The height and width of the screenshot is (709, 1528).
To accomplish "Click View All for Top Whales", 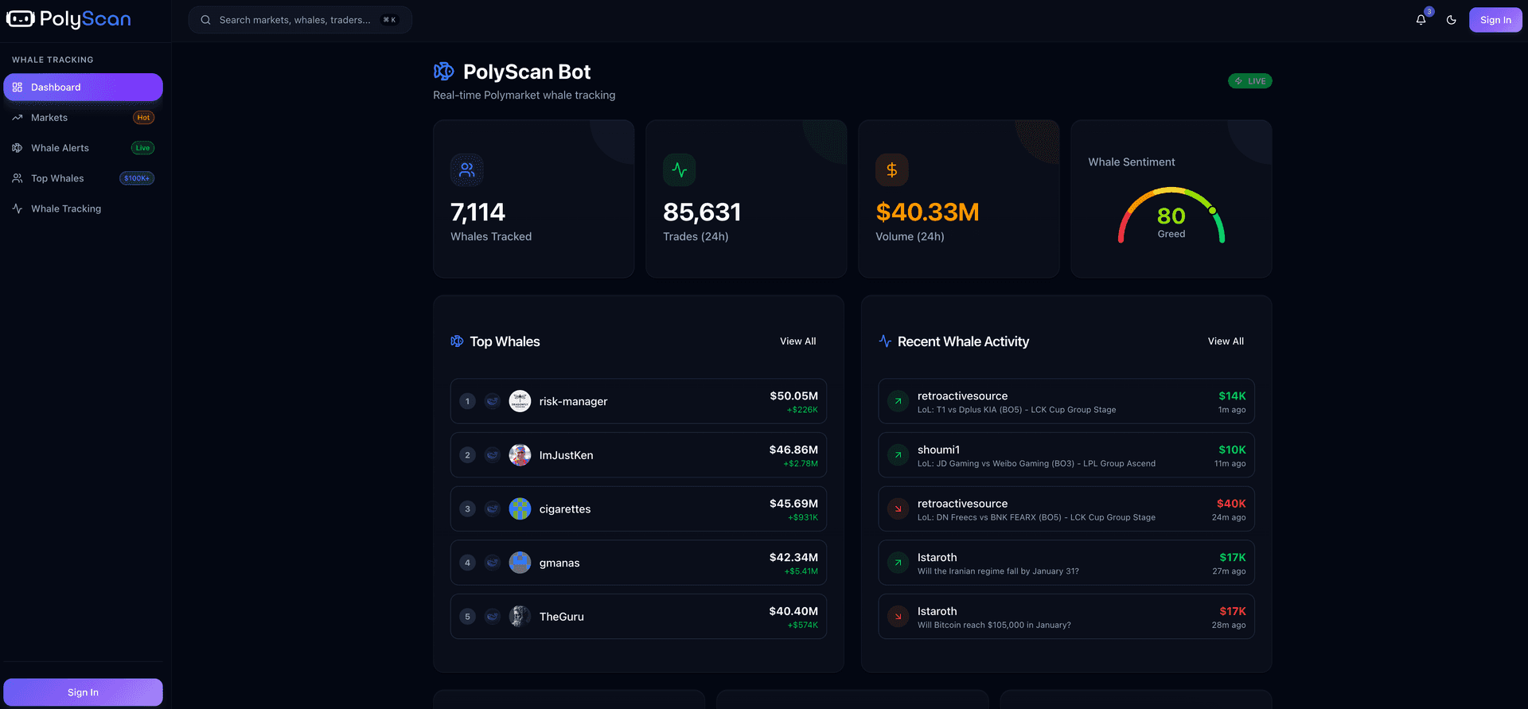I will (797, 341).
